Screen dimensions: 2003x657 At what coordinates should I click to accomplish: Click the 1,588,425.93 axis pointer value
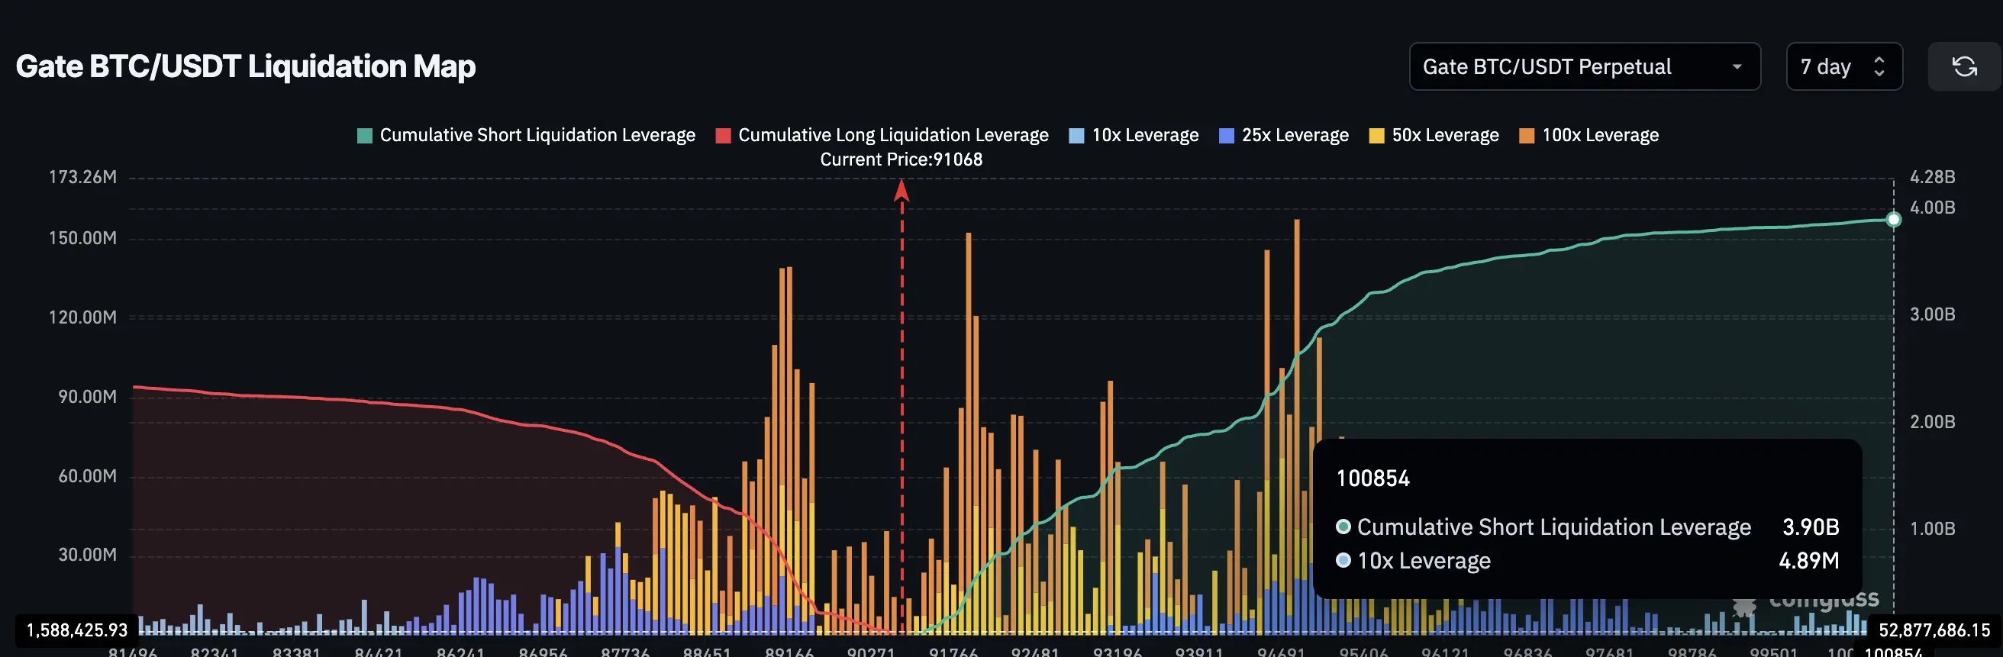(x=77, y=630)
